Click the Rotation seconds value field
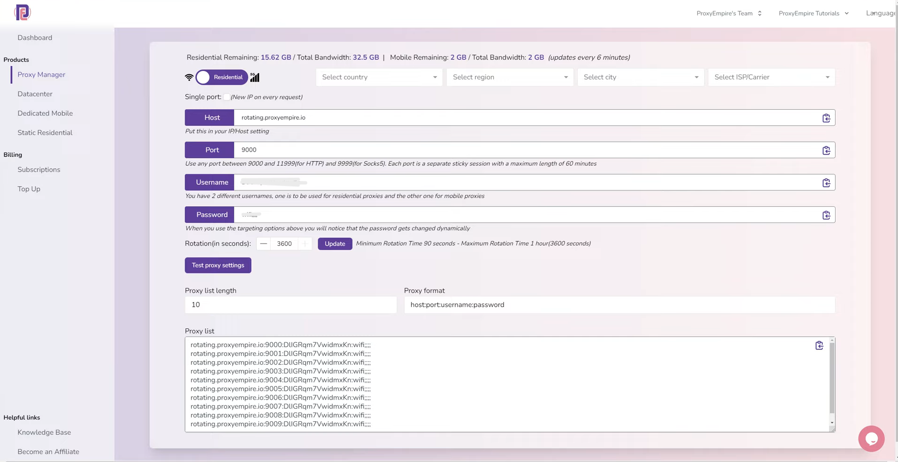Image resolution: width=898 pixels, height=462 pixels. coord(284,243)
